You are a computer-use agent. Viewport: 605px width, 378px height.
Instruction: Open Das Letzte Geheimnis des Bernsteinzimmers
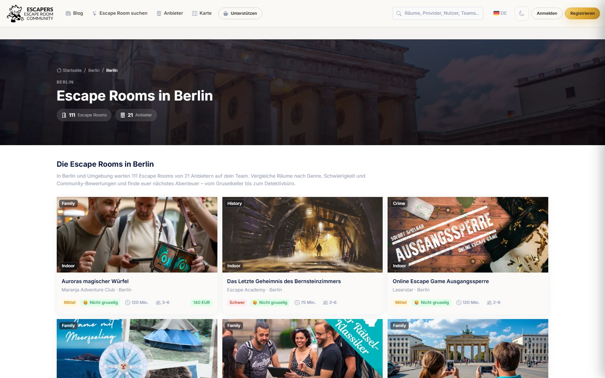[x=284, y=281]
